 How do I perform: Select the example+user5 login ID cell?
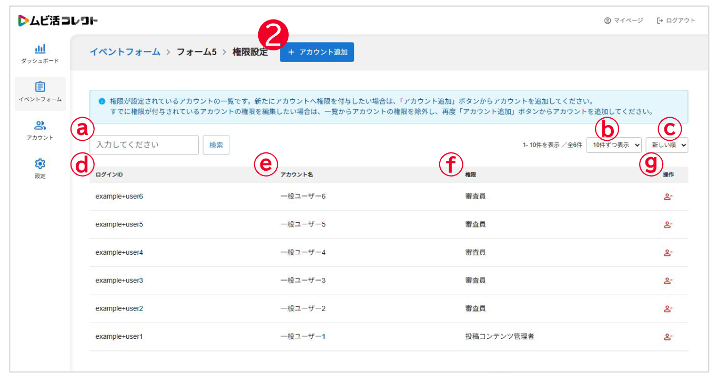click(x=119, y=224)
